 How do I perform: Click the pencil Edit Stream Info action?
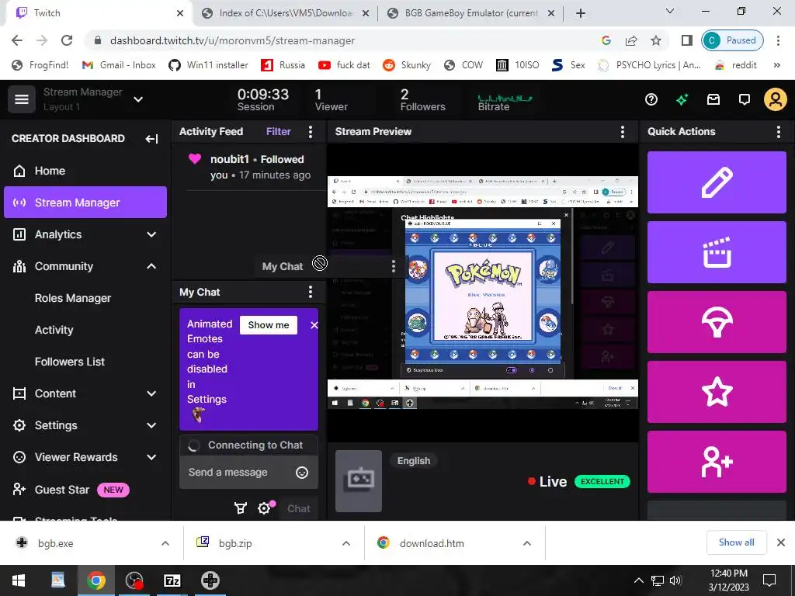coord(717,182)
